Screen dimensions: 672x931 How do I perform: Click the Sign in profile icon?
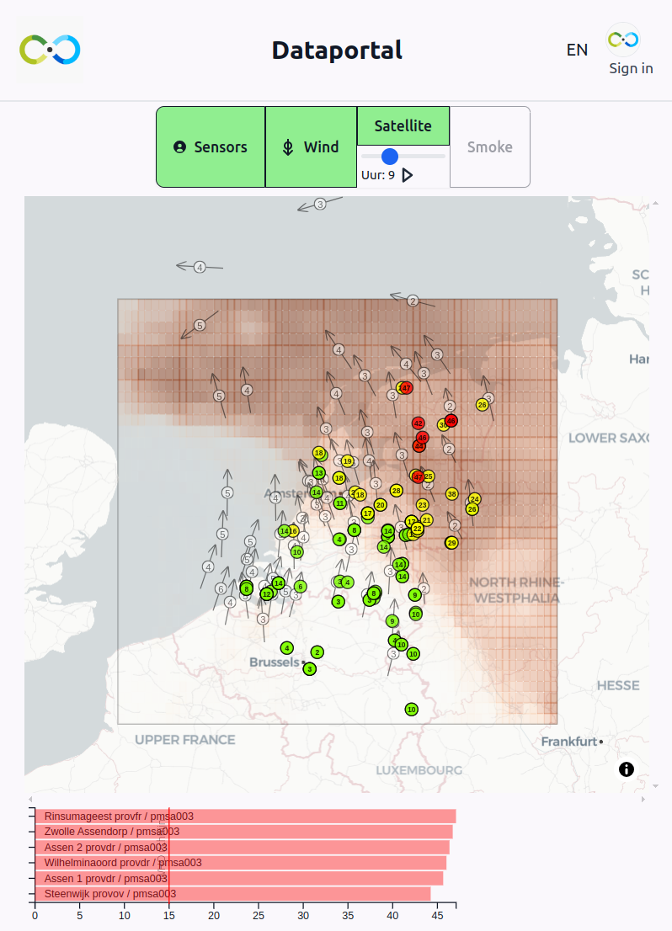pyautogui.click(x=622, y=40)
